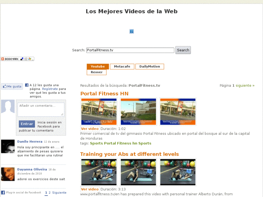Open Training your Abs at different levels
The width and height of the screenshot is (263, 197).
[130, 154]
